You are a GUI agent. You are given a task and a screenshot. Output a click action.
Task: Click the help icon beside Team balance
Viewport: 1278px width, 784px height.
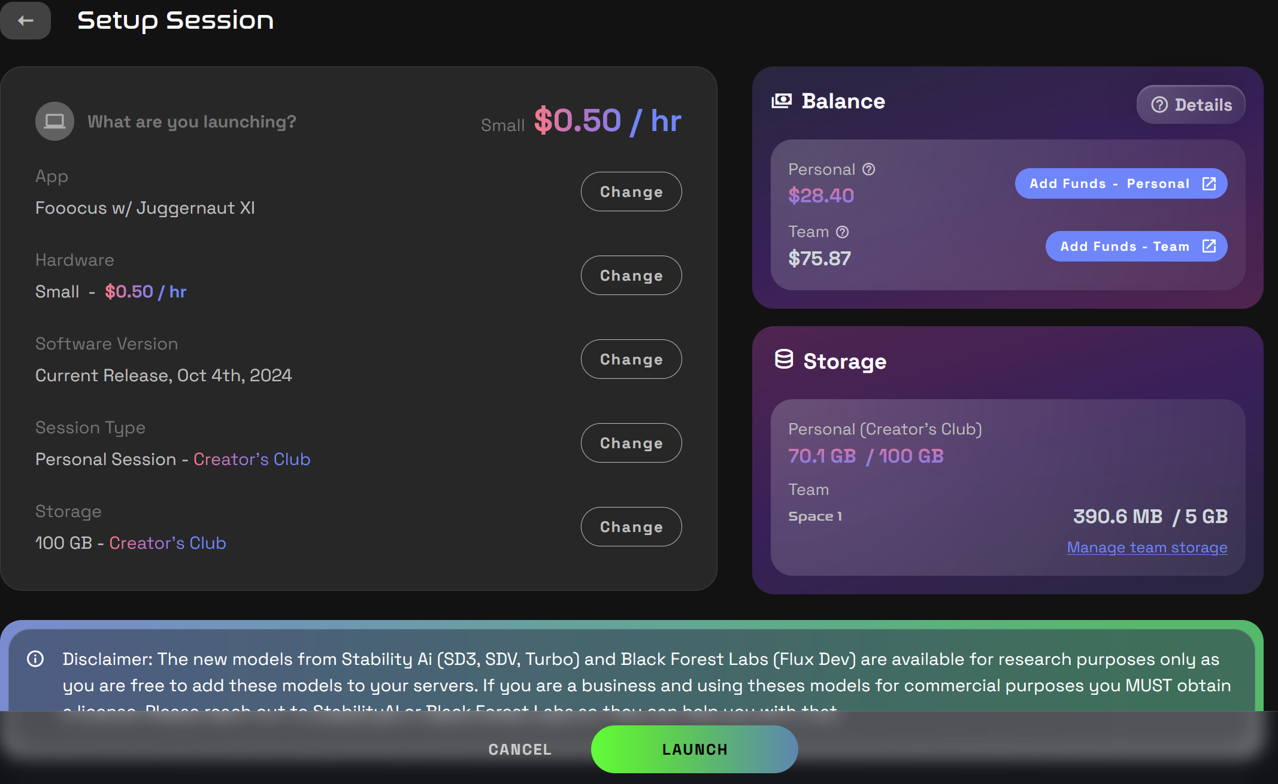843,232
